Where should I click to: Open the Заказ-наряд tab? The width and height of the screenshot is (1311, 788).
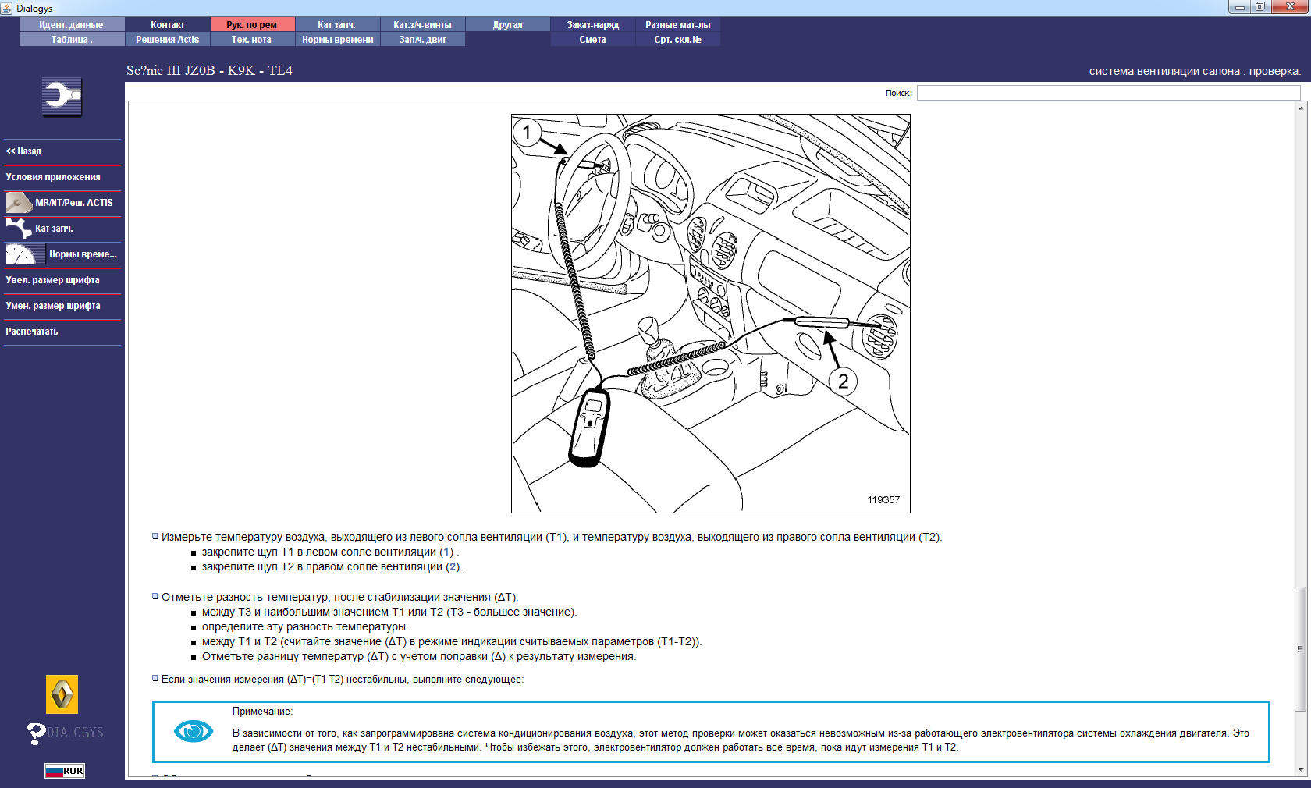(x=592, y=25)
